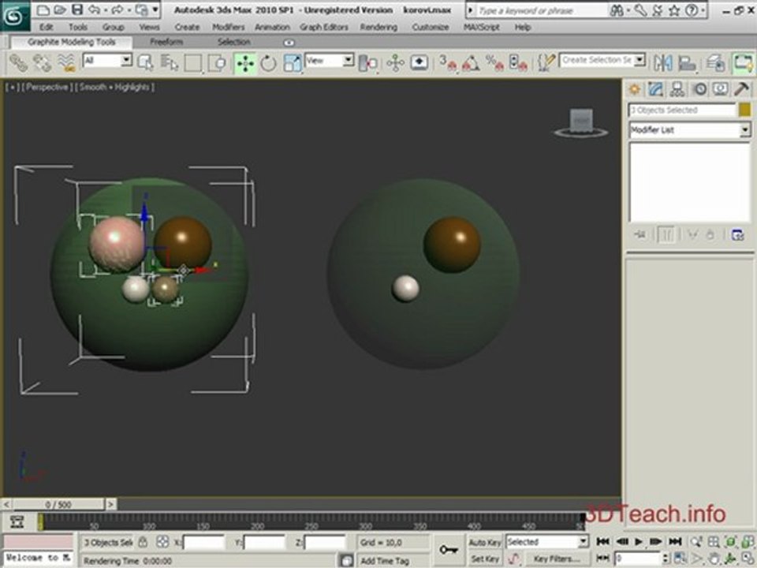Open the Modify command panel tab
757x568 pixels.
(x=655, y=89)
